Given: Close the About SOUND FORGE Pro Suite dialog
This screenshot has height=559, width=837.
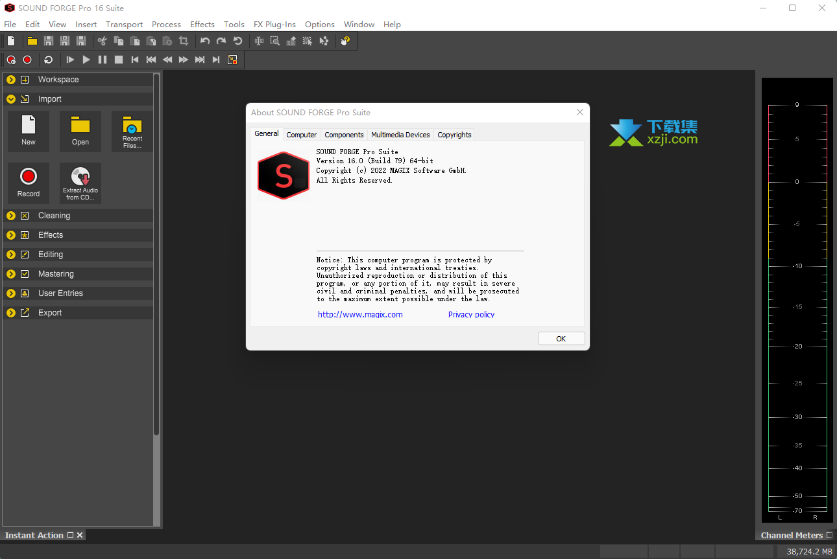Looking at the screenshot, I should 580,112.
